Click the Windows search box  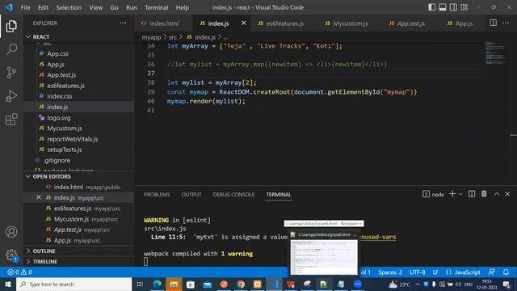74,284
